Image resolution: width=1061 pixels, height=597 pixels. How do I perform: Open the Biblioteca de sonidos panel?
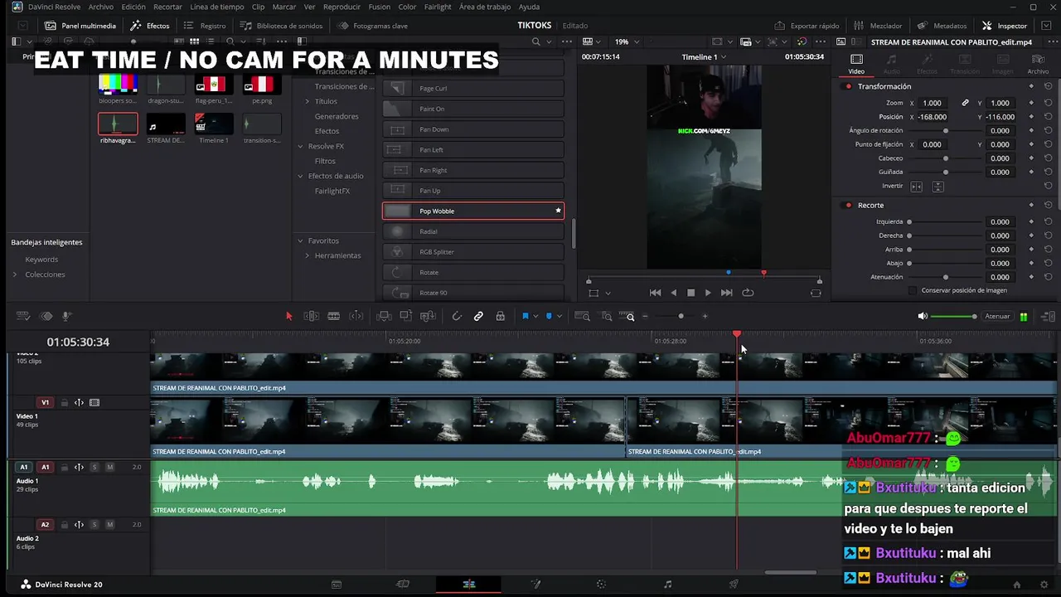click(x=281, y=26)
